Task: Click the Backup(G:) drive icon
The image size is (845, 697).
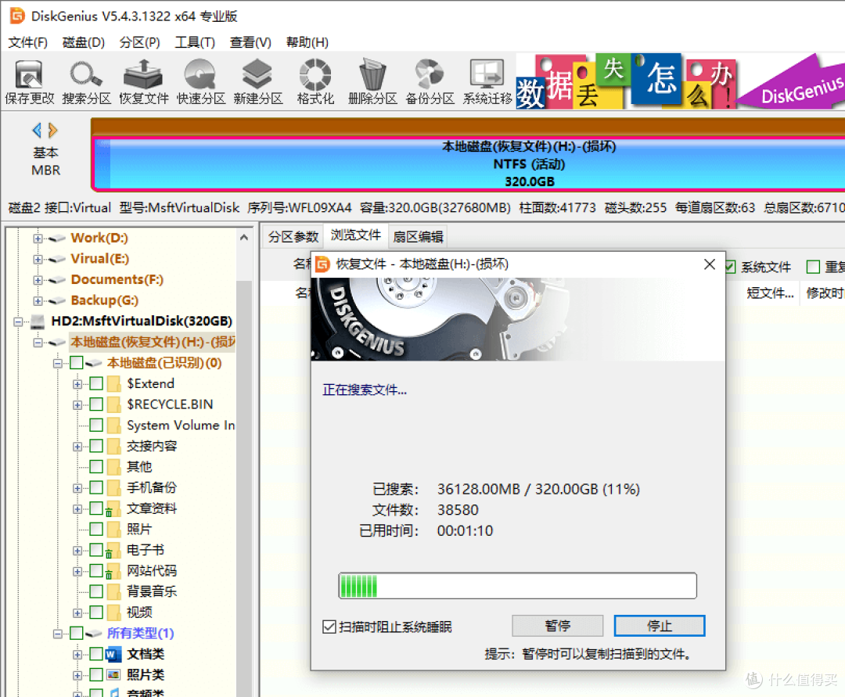Action: pos(56,301)
